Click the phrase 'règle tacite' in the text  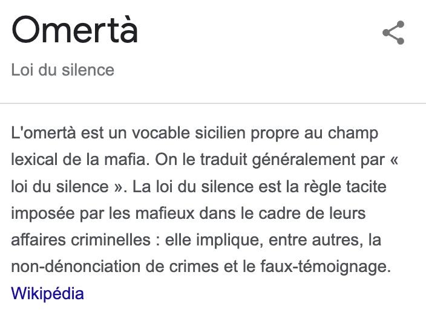tap(345, 187)
